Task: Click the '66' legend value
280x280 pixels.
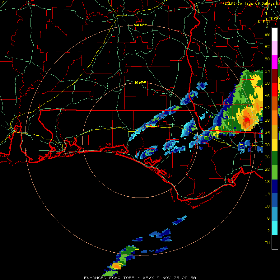Action: click(x=267, y=34)
